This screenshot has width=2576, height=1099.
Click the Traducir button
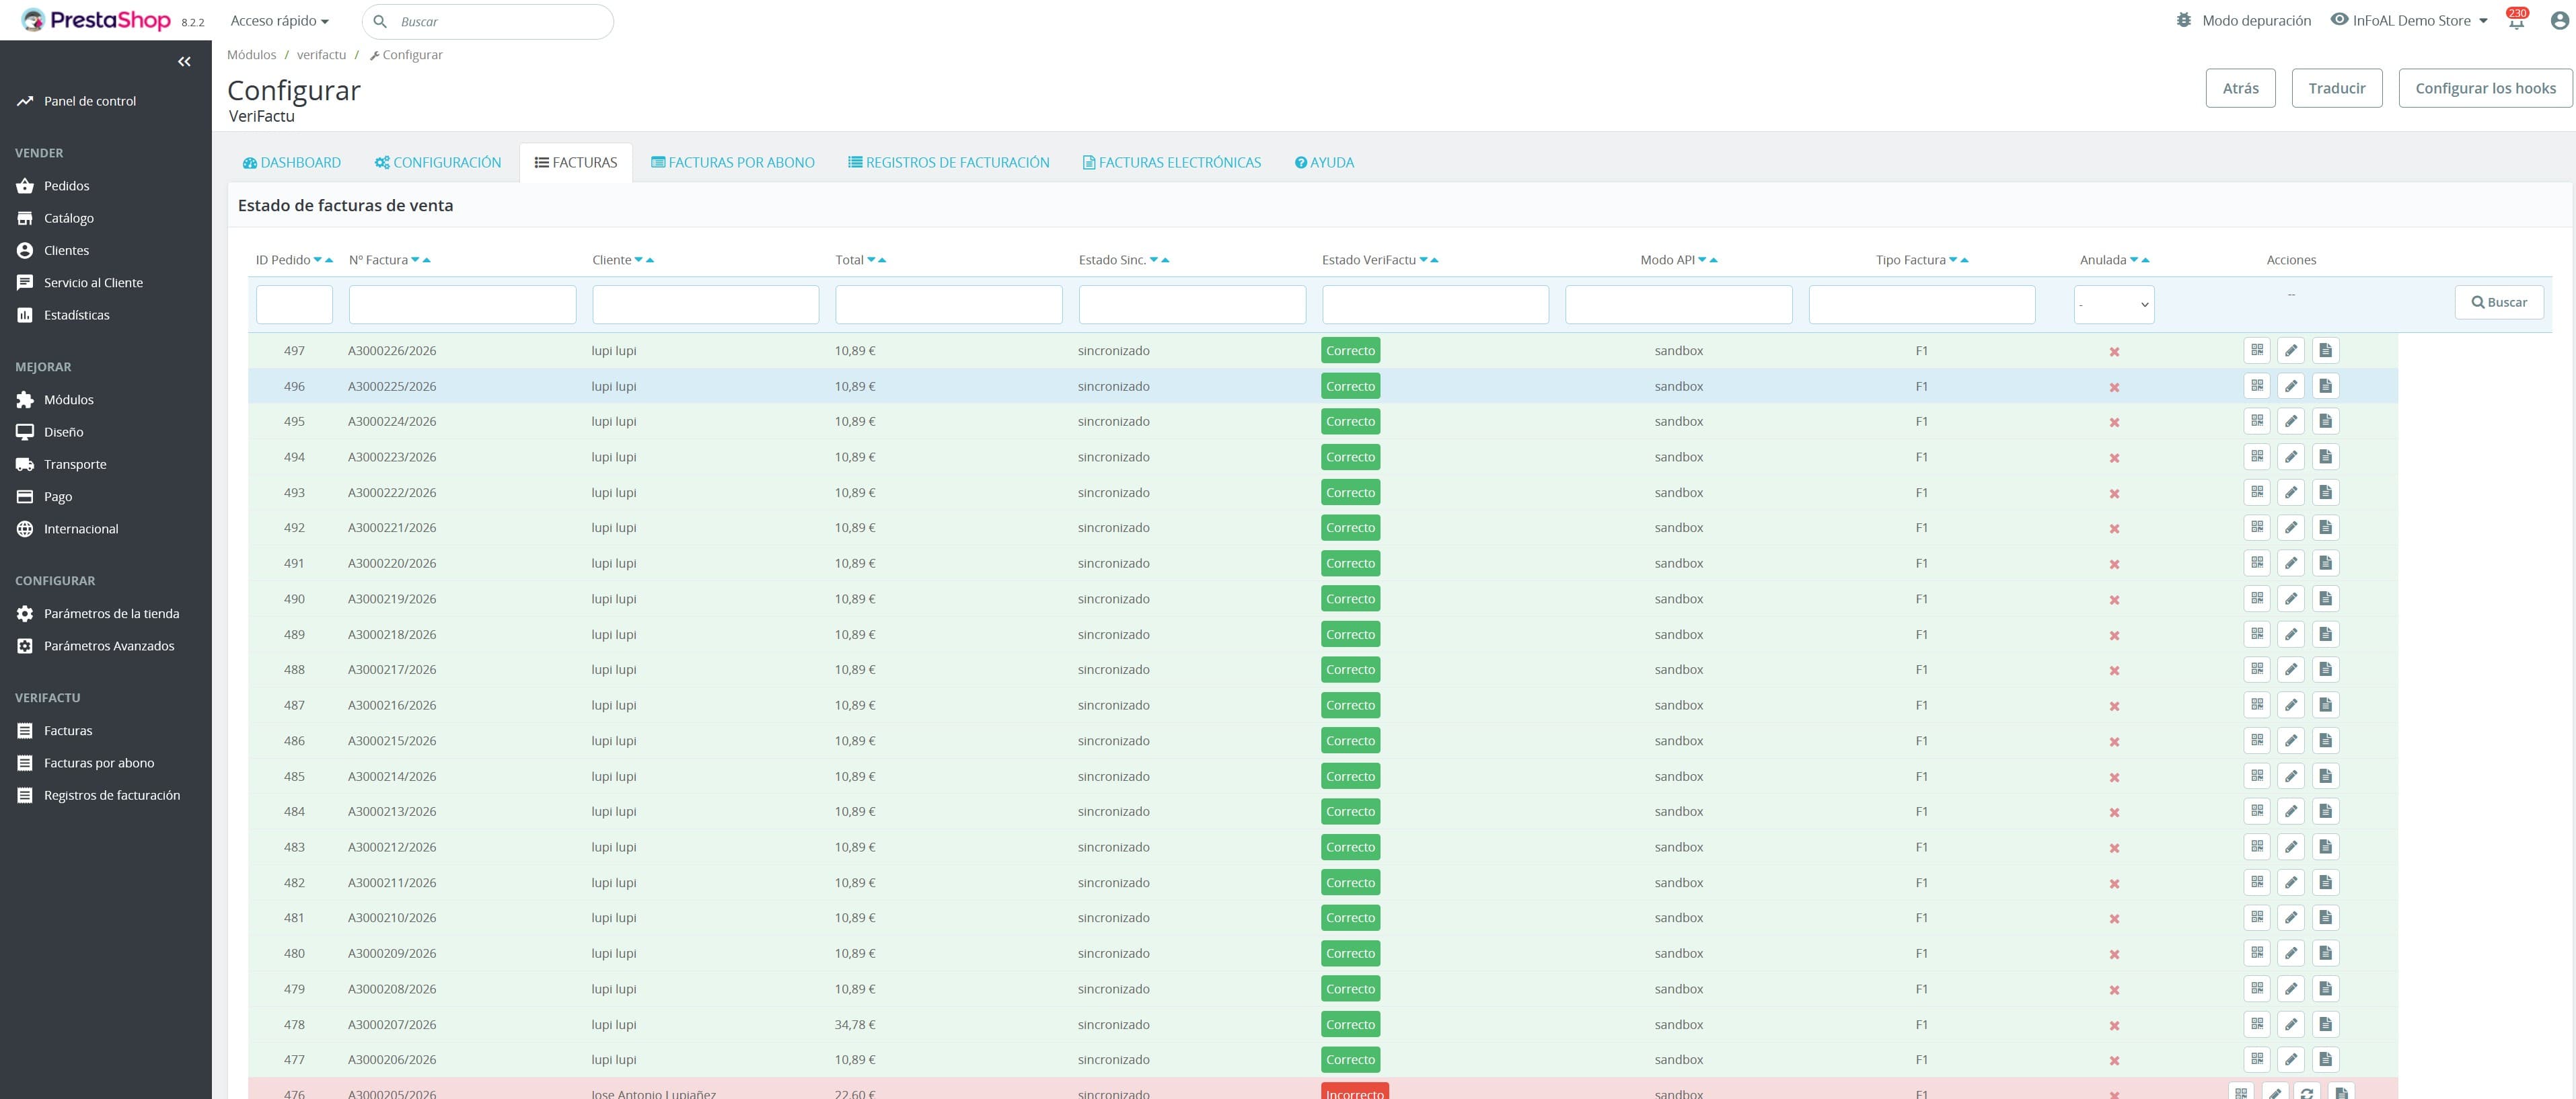[2337, 87]
